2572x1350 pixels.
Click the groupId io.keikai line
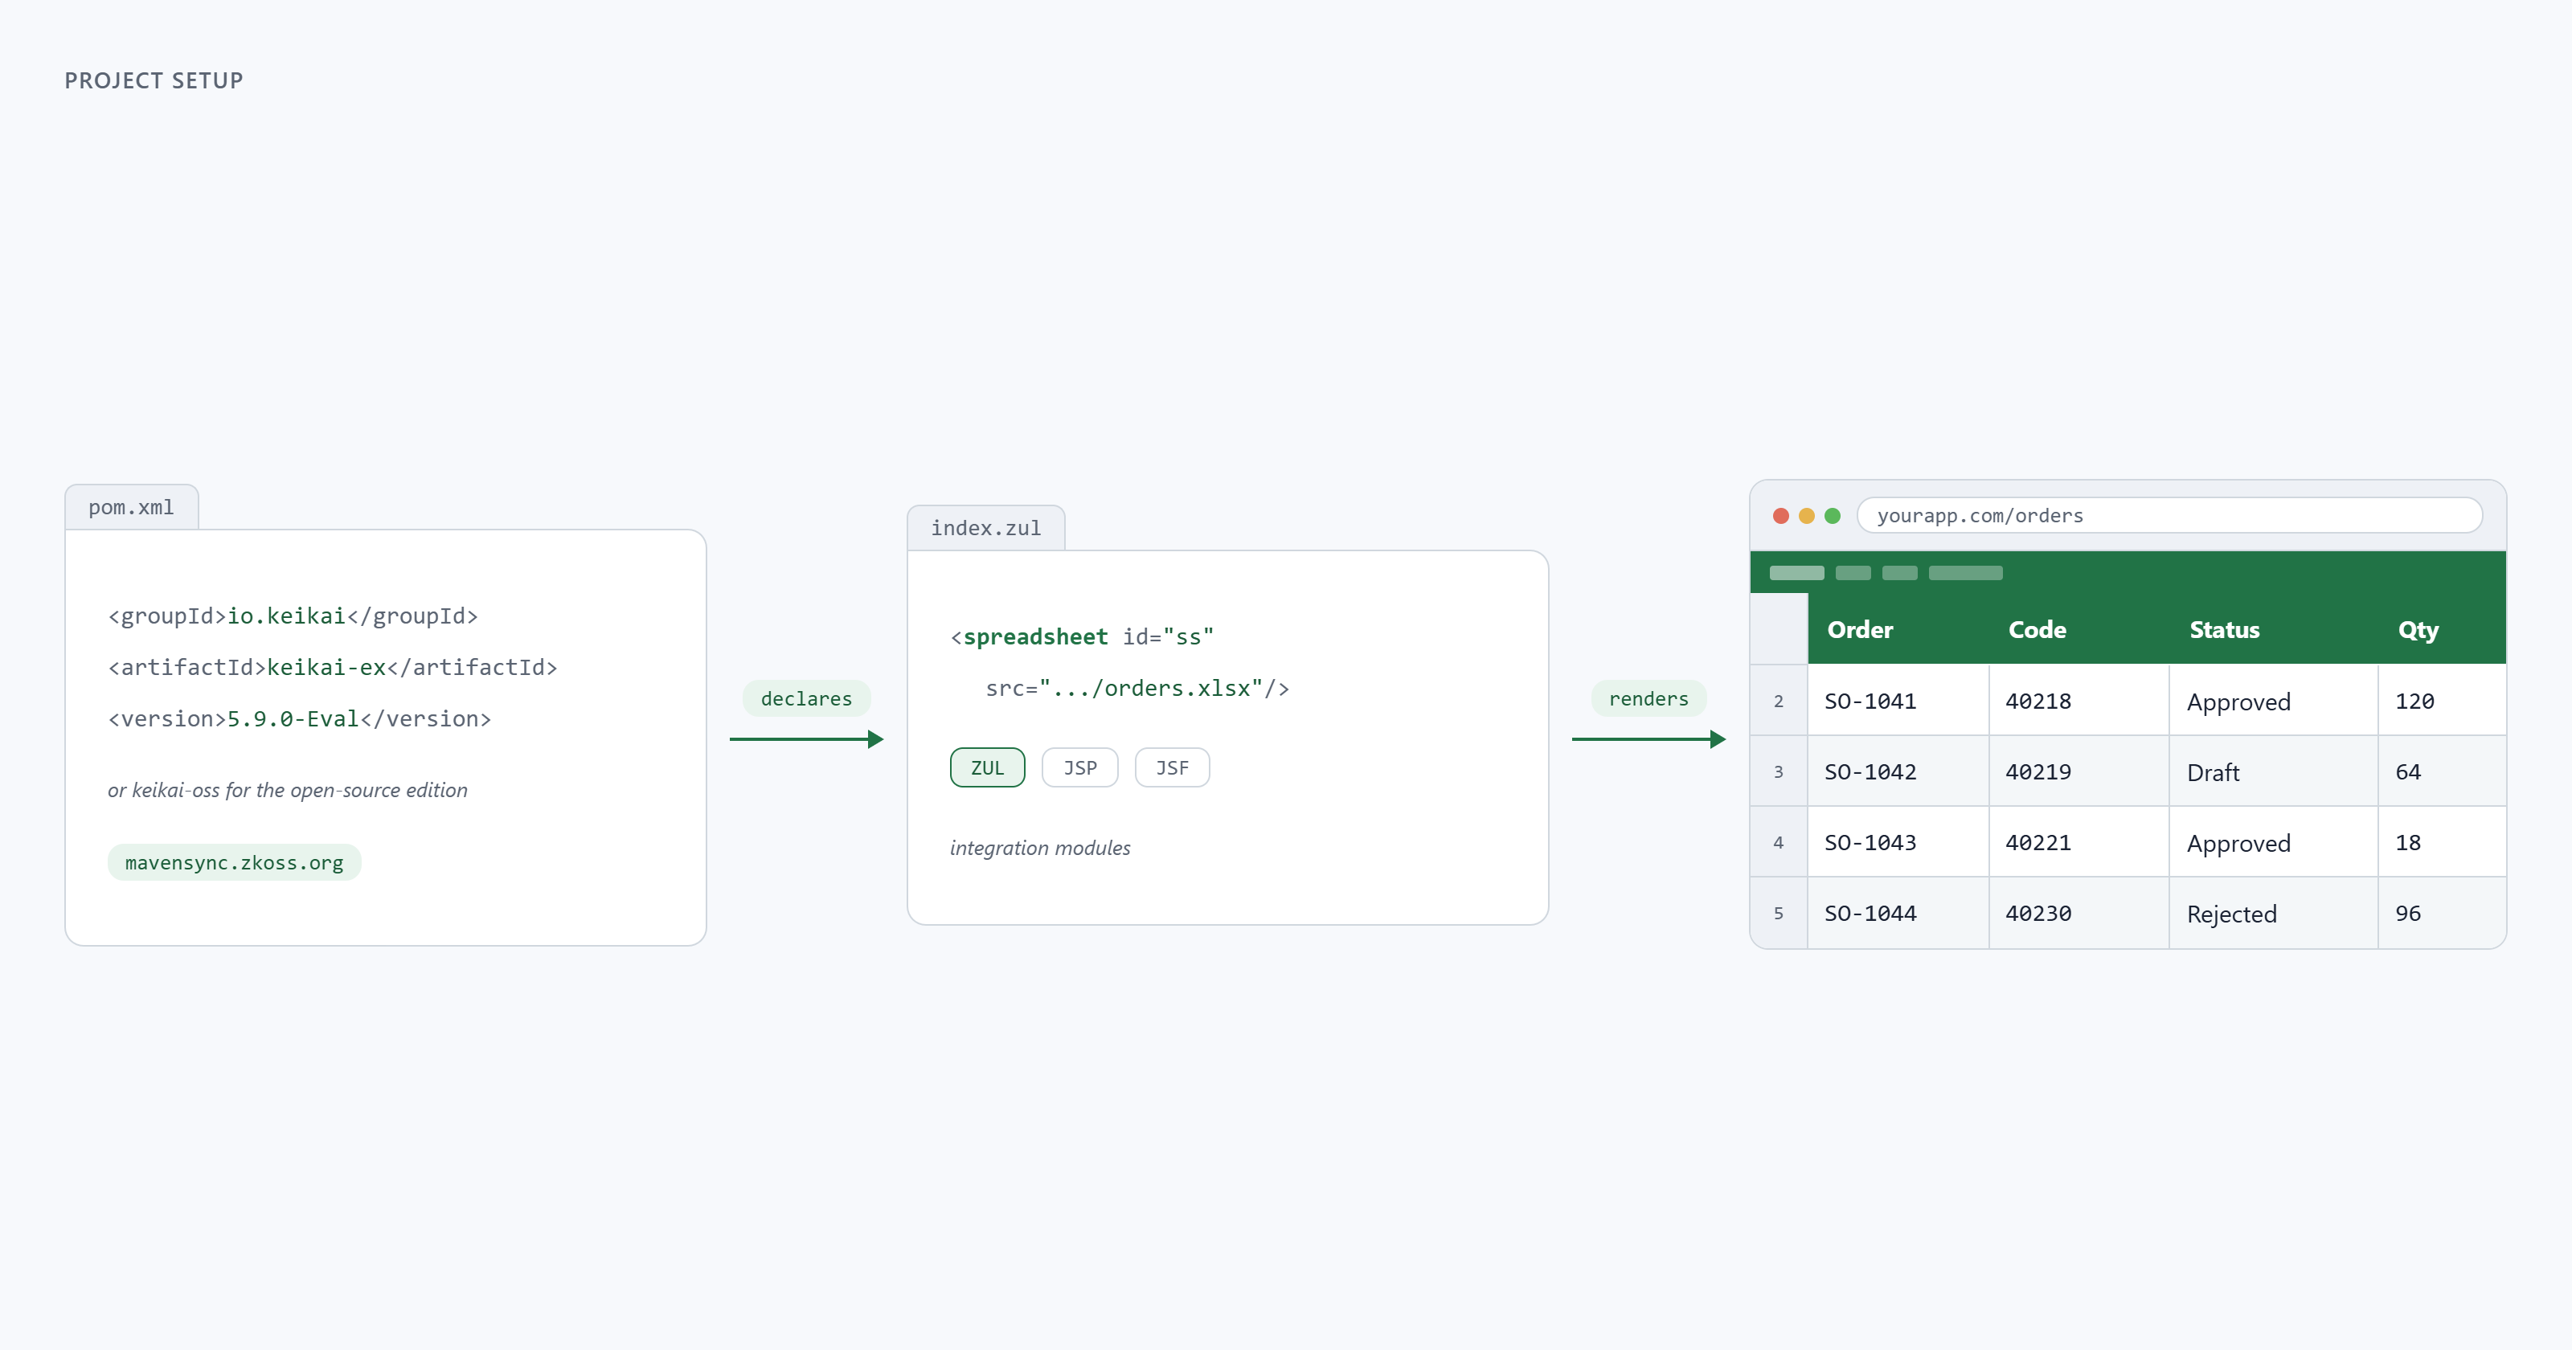pyautogui.click(x=293, y=616)
